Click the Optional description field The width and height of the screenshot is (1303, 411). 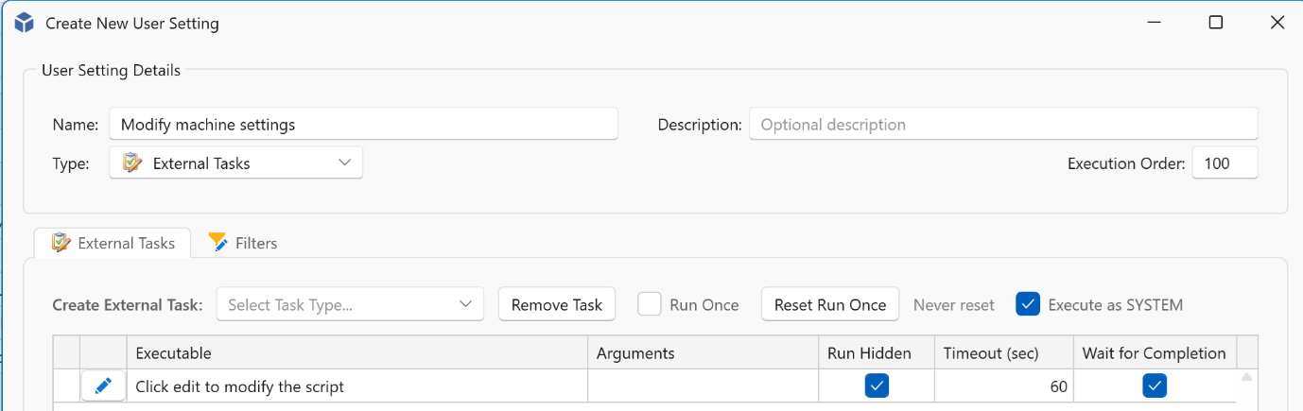1003,124
